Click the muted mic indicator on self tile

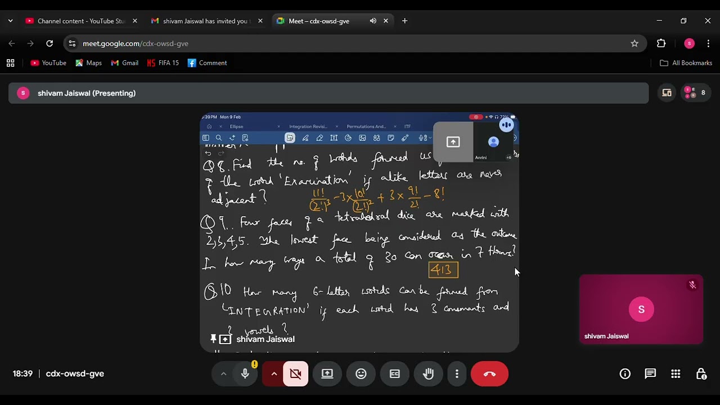pos(692,285)
